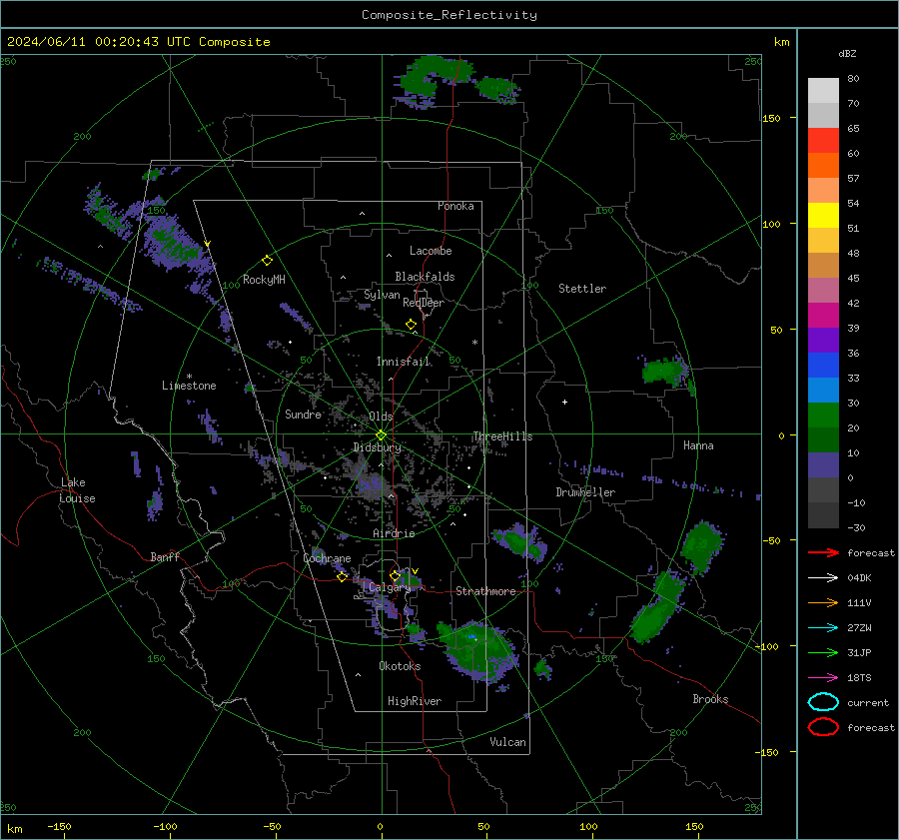Image resolution: width=899 pixels, height=840 pixels.
Task: Click the yellow diamond radar center at Didsbury
Action: (382, 435)
